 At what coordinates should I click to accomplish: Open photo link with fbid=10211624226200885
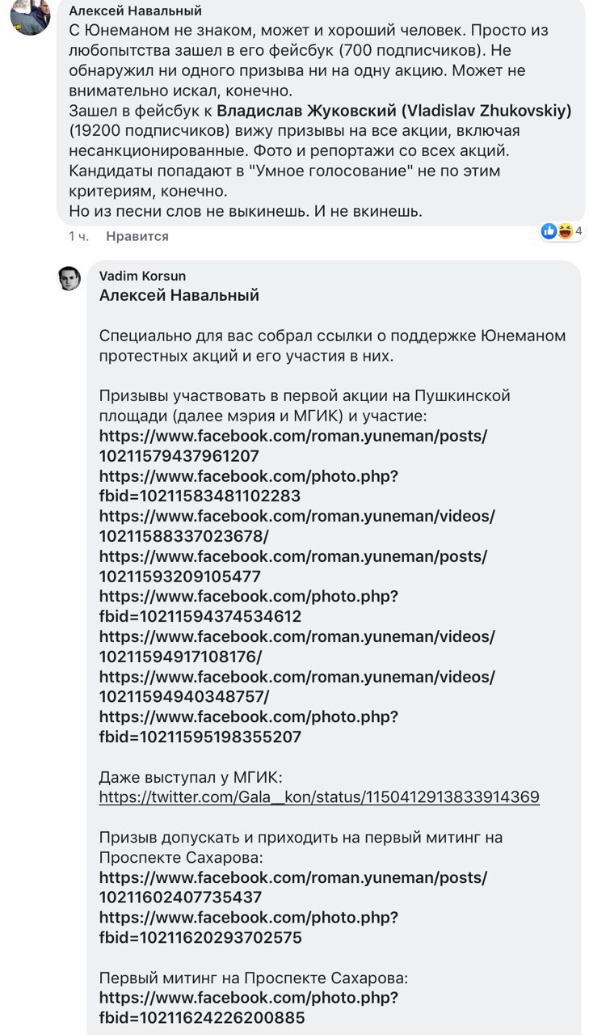tap(249, 1008)
